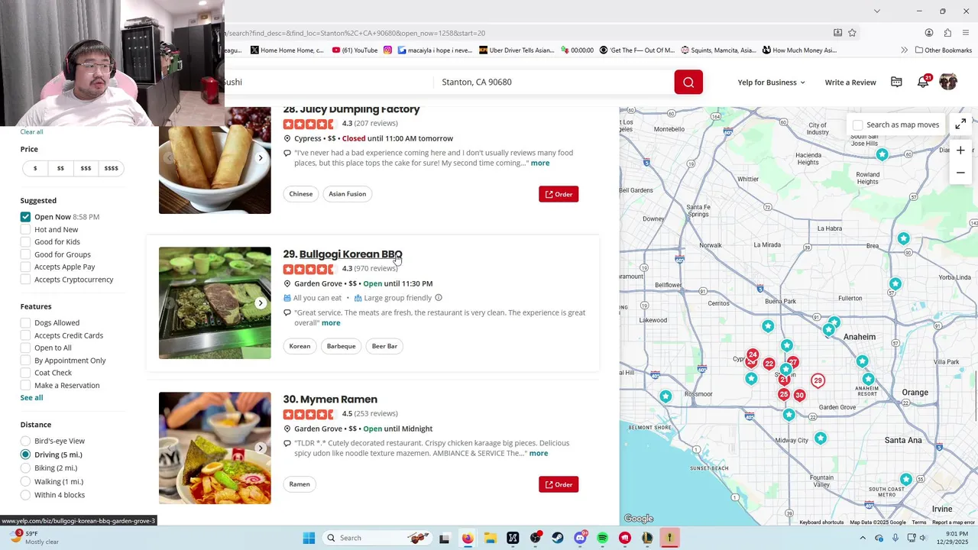Click Order for Mymen Ramen
The height and width of the screenshot is (550, 978).
[x=559, y=484]
